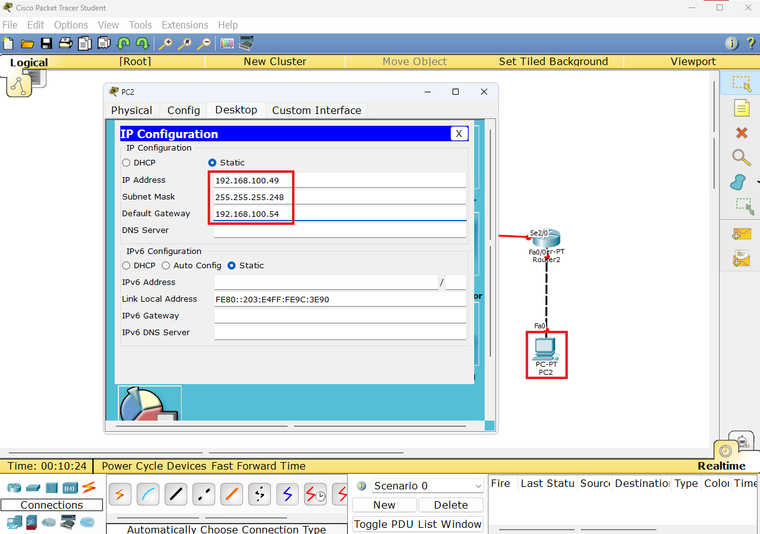The width and height of the screenshot is (760, 534).
Task: Click Fast Forward Time
Action: coord(258,466)
